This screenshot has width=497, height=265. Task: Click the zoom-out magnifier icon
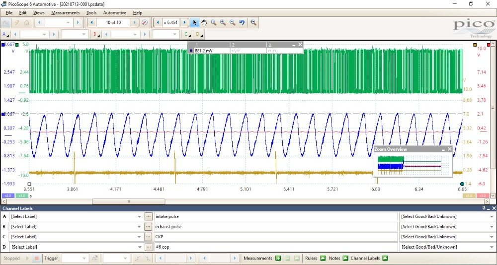pyautogui.click(x=233, y=22)
